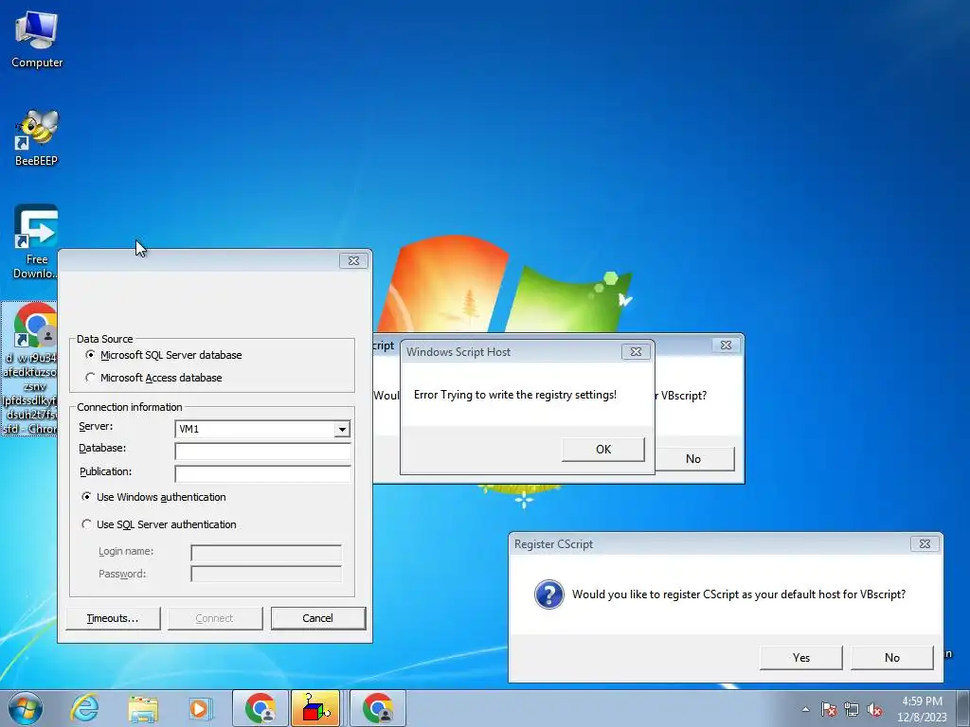
Task: Click No in front Register CScript dialog
Action: click(892, 658)
